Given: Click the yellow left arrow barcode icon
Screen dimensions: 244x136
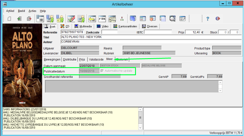Looking at the screenshot, I should (x=92, y=19).
